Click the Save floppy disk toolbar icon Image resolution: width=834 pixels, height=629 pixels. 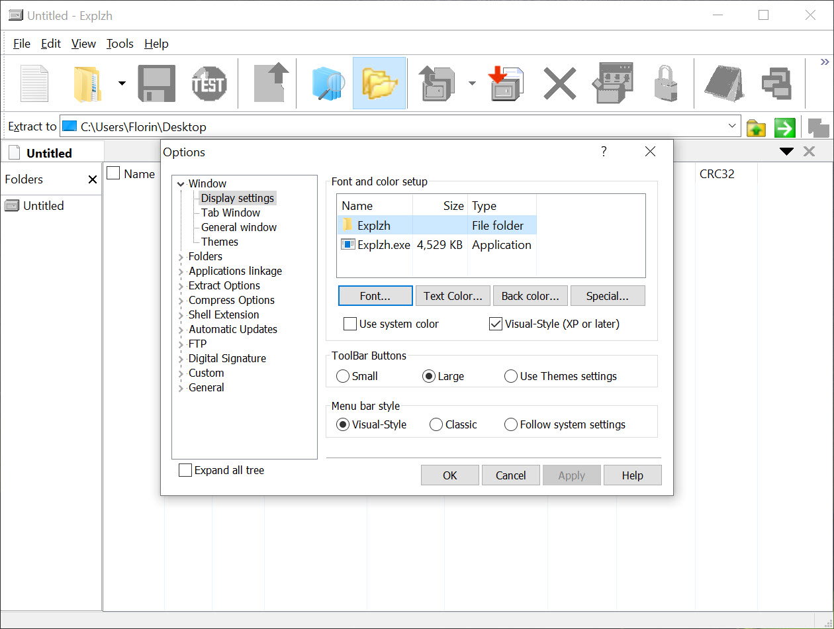coord(157,83)
